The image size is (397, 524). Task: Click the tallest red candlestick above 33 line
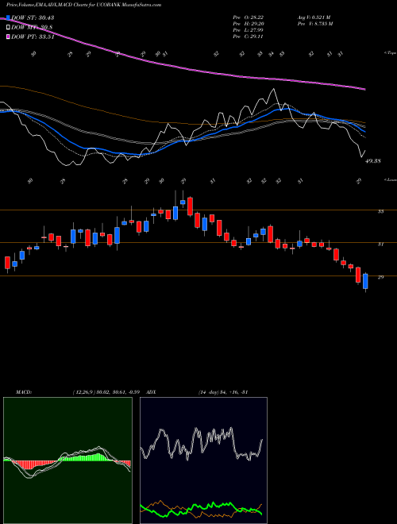(x=190, y=206)
